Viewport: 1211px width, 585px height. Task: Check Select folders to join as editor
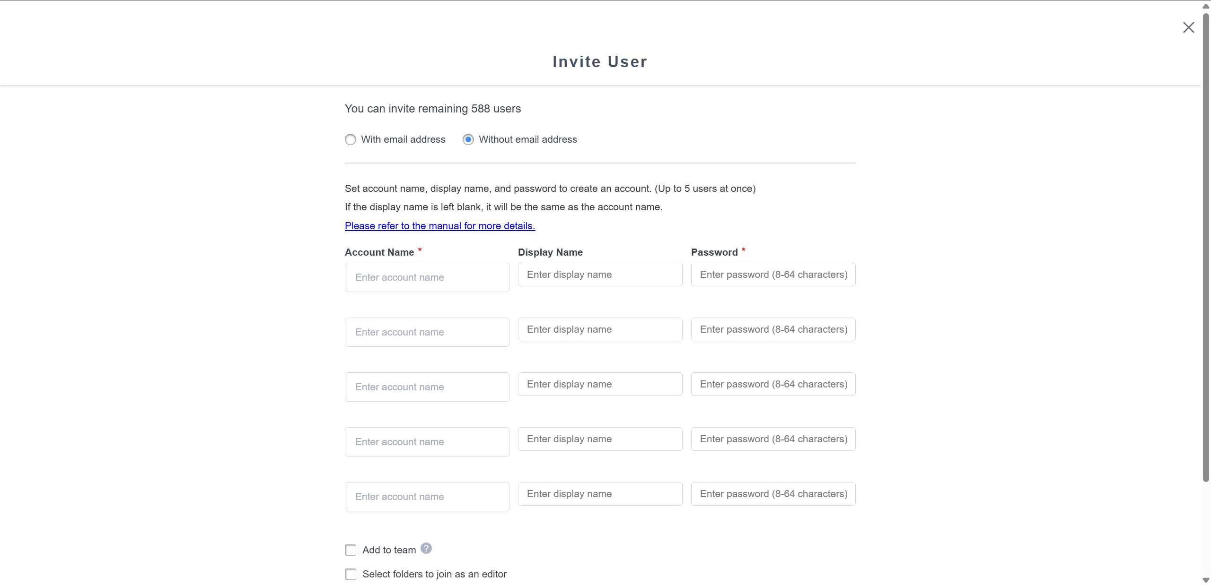(x=351, y=574)
